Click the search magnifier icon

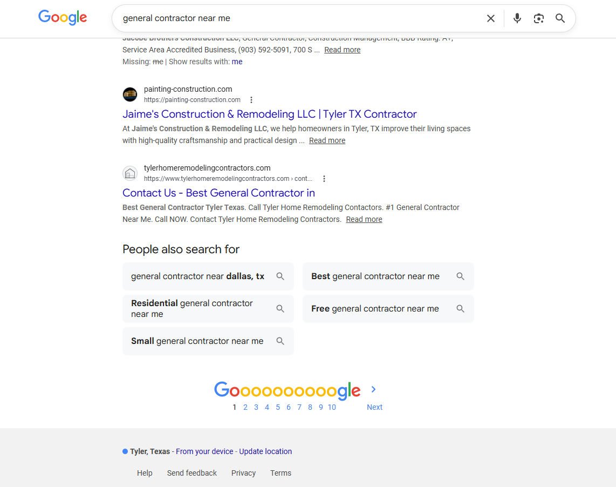pyautogui.click(x=560, y=18)
